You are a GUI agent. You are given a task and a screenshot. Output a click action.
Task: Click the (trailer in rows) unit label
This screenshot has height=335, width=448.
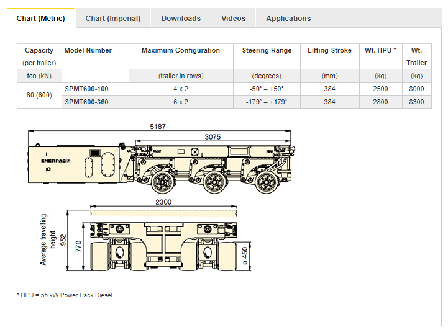[181, 76]
